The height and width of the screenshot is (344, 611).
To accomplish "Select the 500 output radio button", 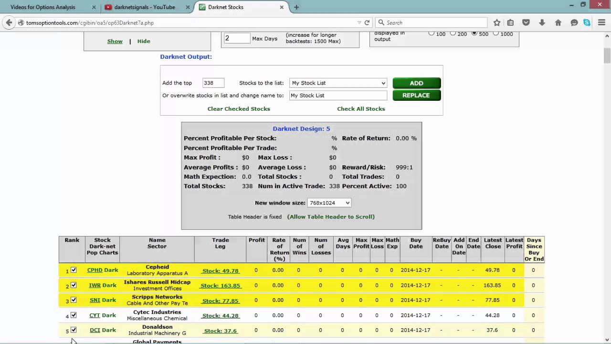I will pos(474,33).
